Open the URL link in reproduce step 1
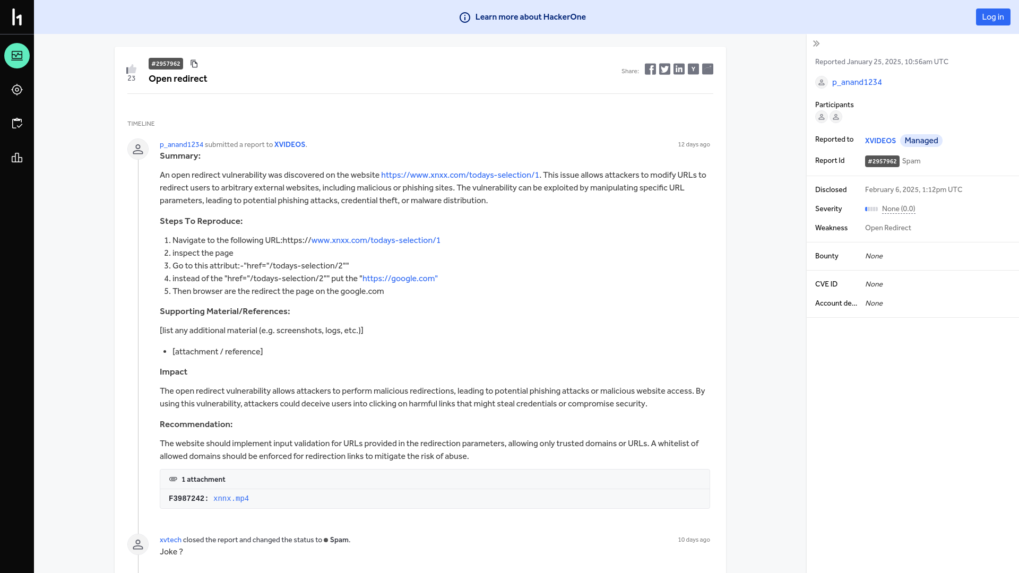The width and height of the screenshot is (1019, 573). coord(376,240)
